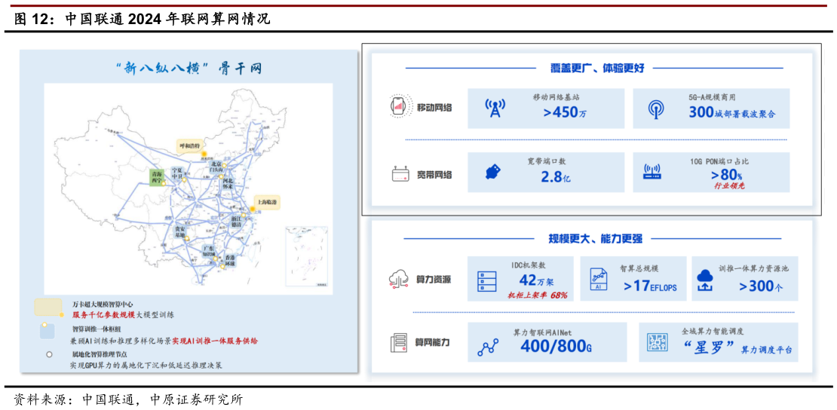Image resolution: width=837 pixels, height=410 pixels.
Task: Click the 300城部署载波聚合 text
Action: tap(731, 112)
